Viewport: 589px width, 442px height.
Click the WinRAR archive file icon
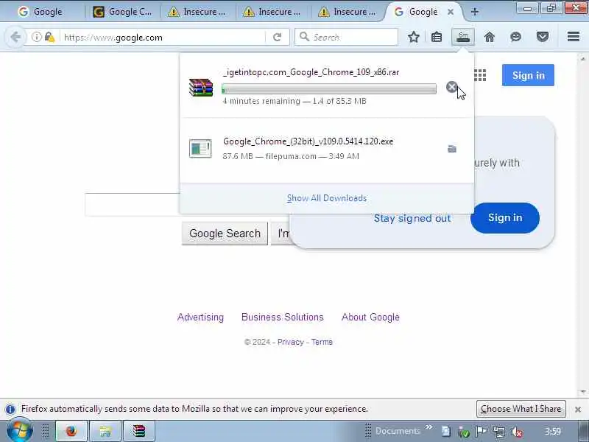[x=201, y=88]
